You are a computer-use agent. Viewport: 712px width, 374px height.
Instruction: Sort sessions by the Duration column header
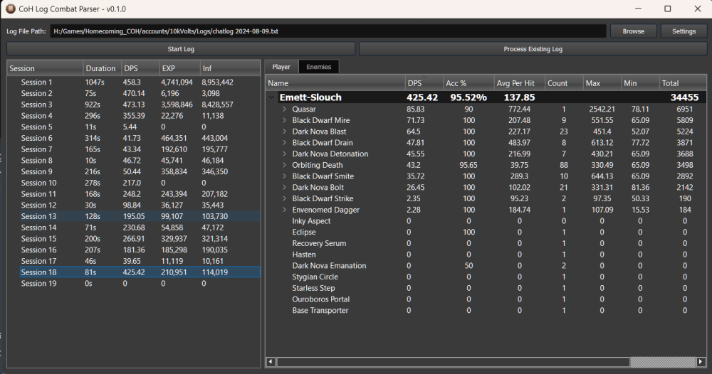click(100, 68)
